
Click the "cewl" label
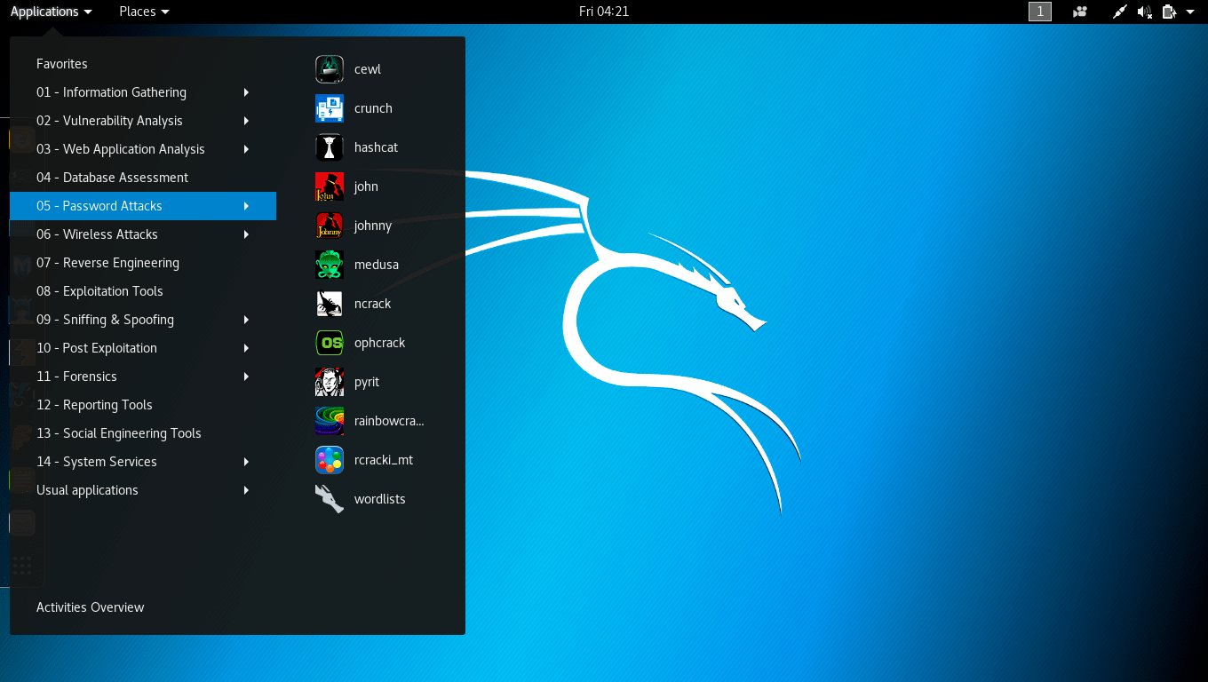[x=368, y=69]
